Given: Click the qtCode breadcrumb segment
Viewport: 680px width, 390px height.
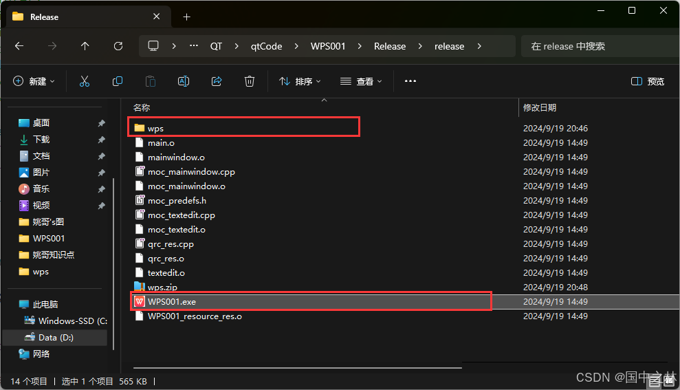Looking at the screenshot, I should point(266,46).
